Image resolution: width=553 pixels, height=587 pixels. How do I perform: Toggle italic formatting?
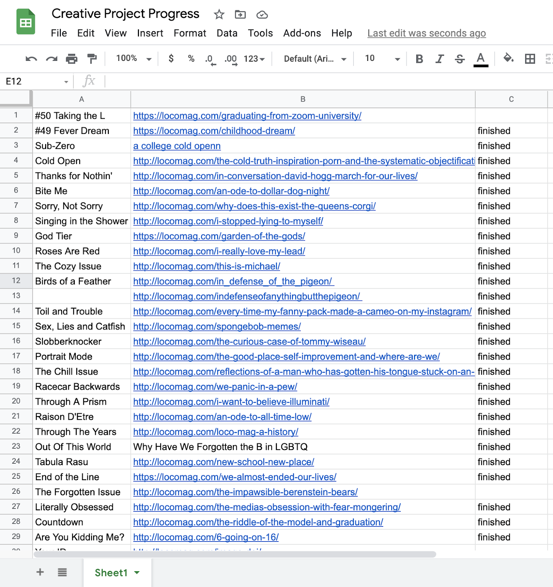439,59
